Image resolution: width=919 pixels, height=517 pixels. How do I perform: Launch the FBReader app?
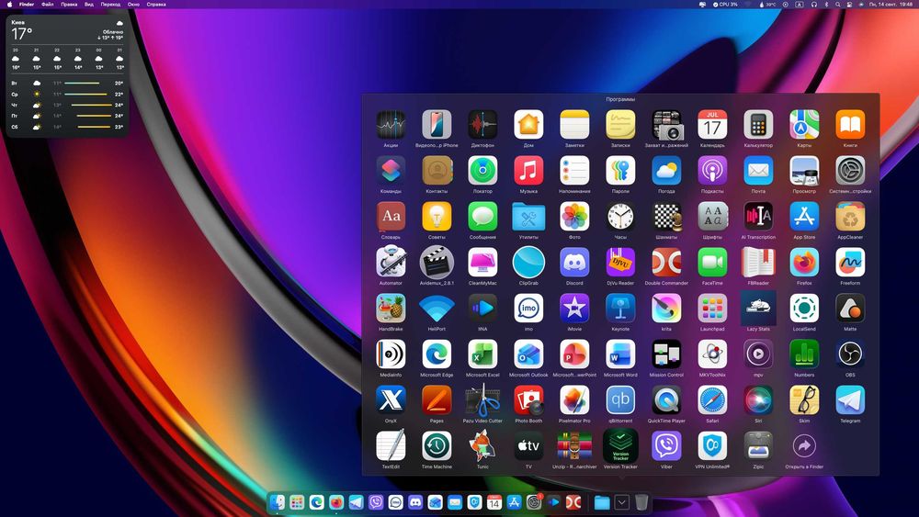pyautogui.click(x=758, y=263)
